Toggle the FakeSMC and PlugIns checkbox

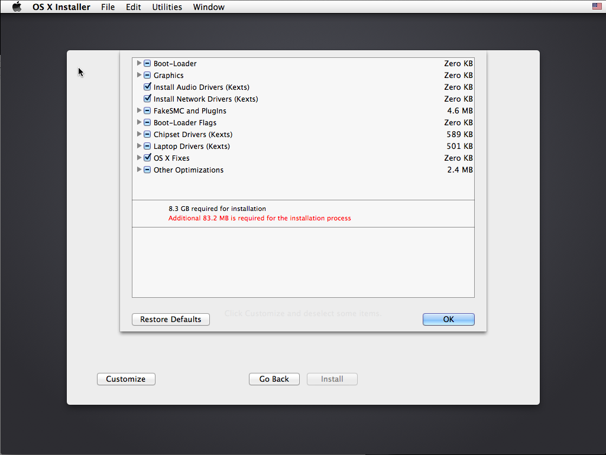point(147,111)
